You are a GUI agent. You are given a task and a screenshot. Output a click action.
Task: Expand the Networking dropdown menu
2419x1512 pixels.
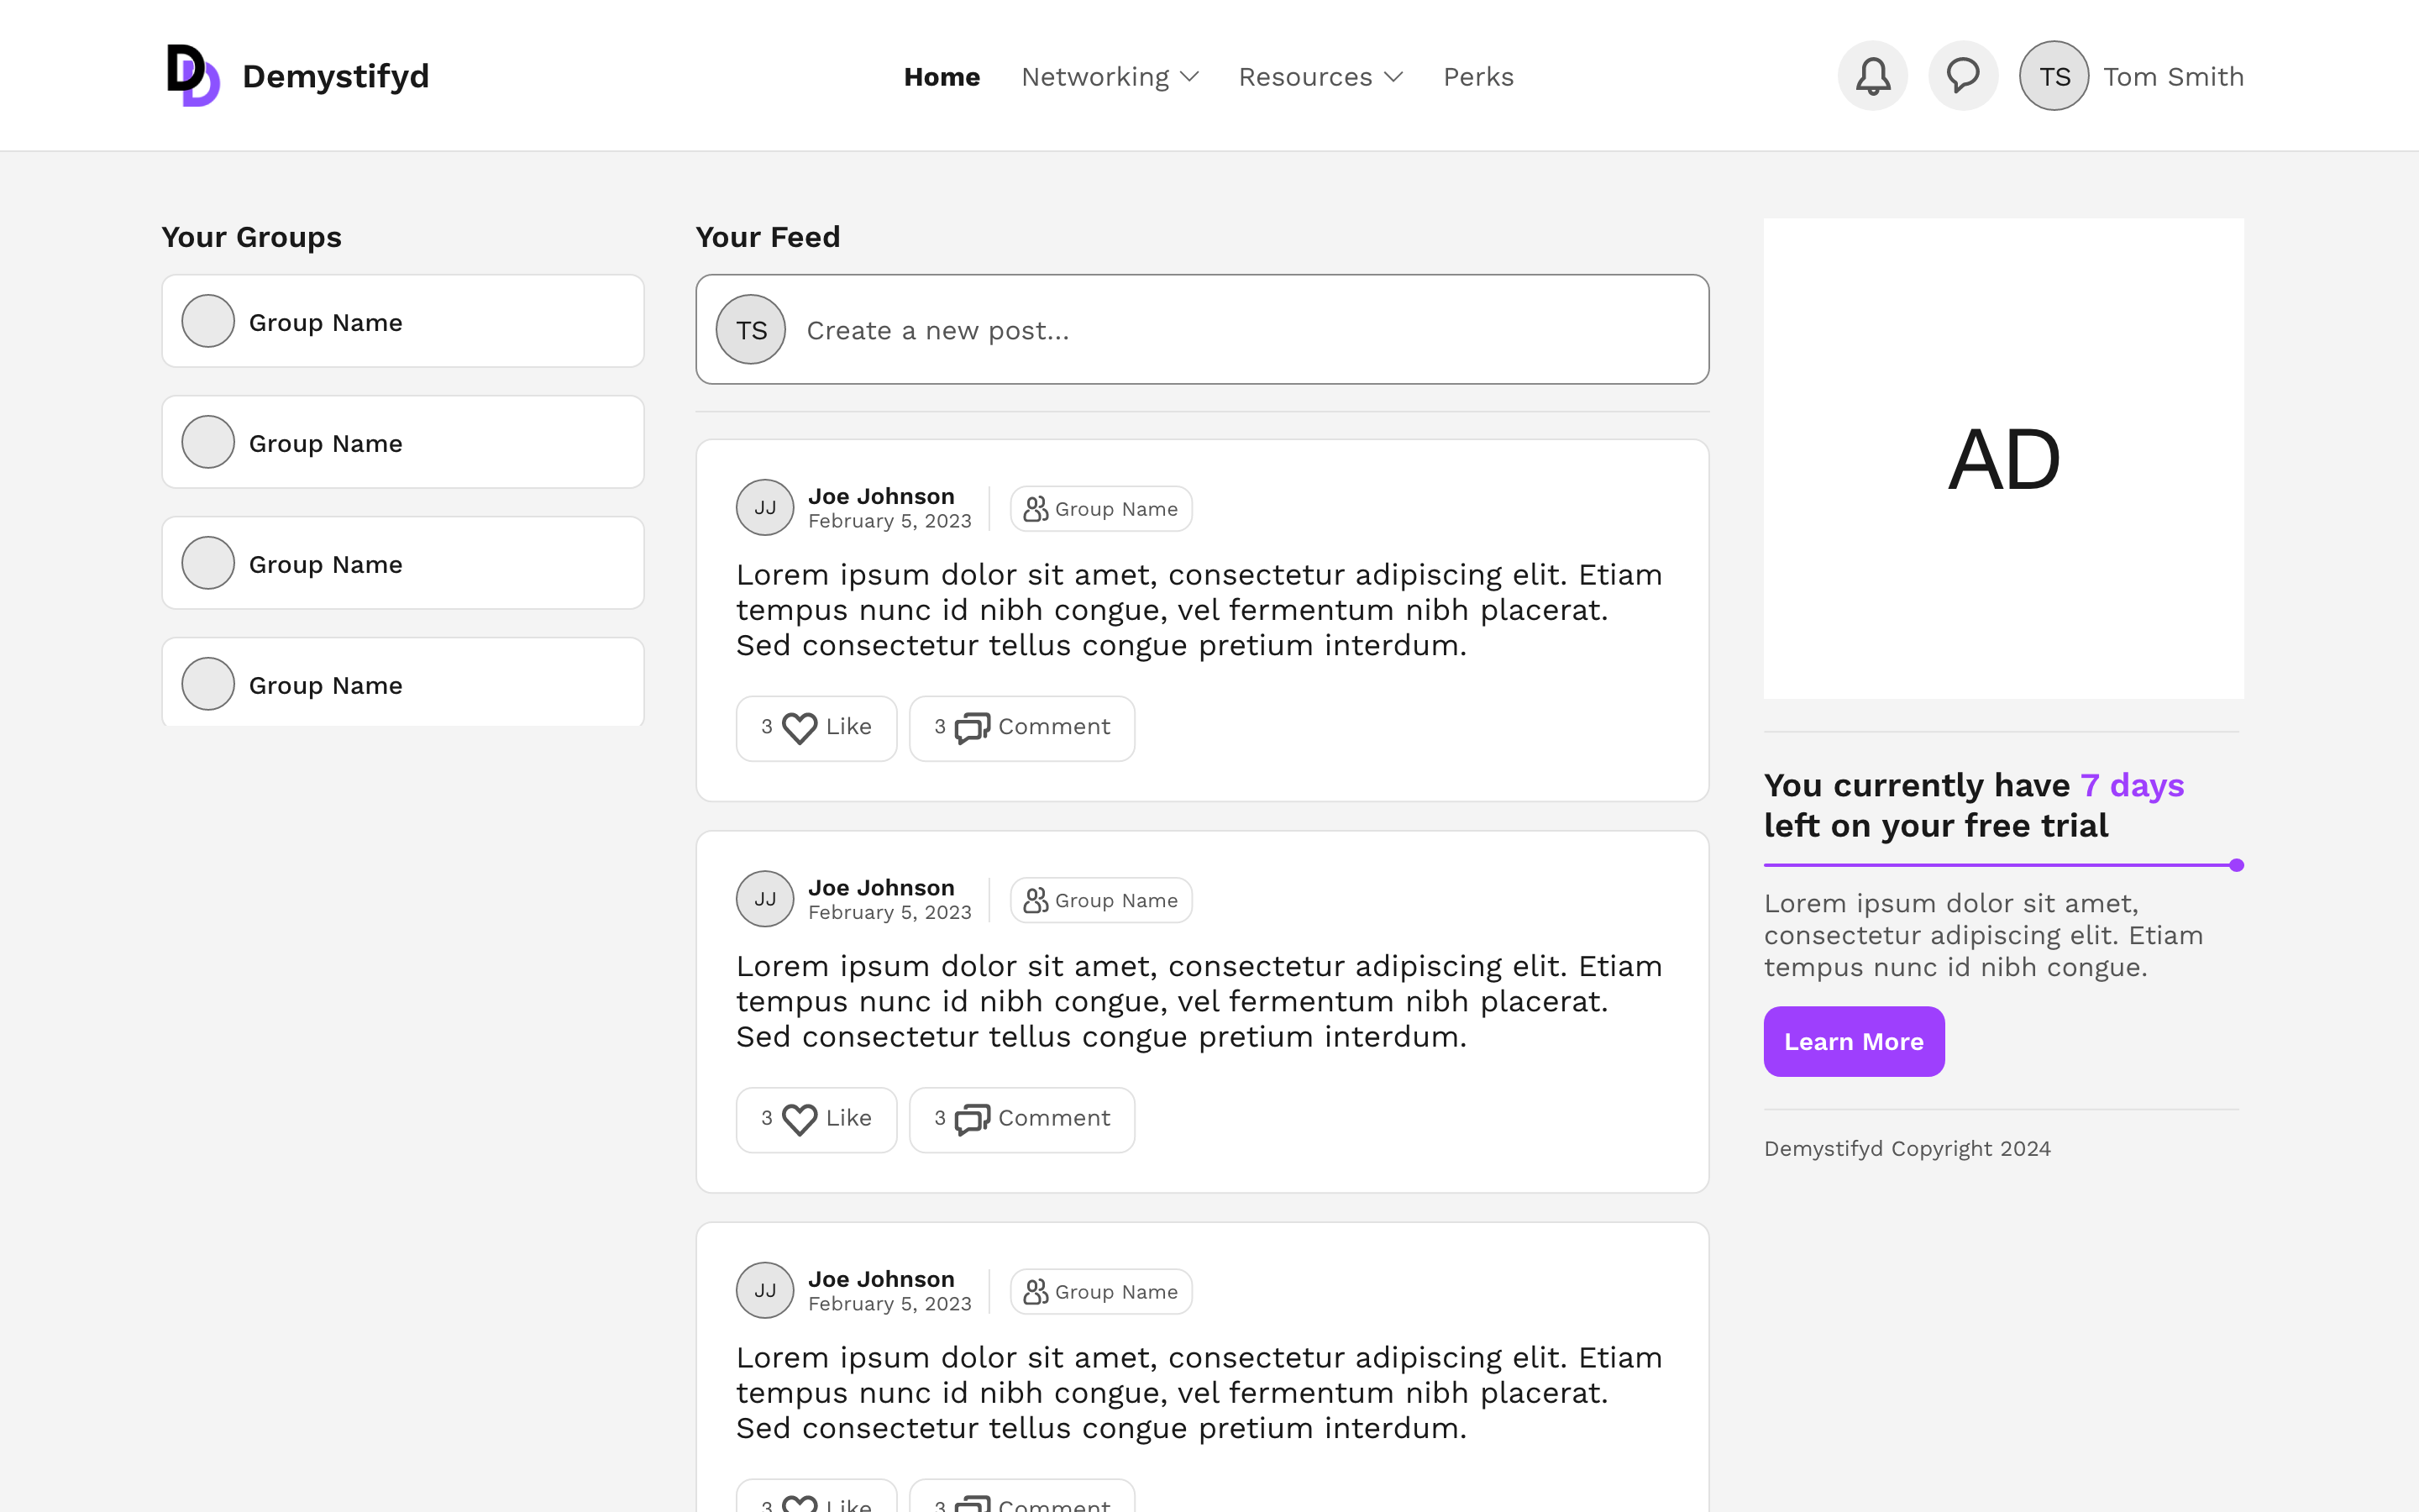point(1110,77)
